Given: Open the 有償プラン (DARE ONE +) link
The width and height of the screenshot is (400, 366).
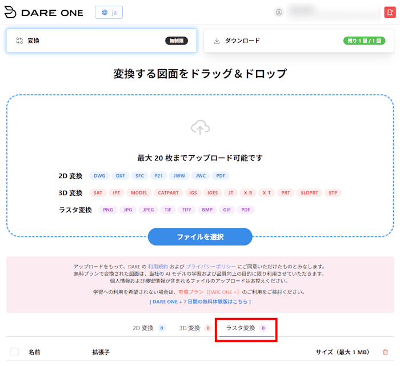Looking at the screenshot, I should coord(209,292).
